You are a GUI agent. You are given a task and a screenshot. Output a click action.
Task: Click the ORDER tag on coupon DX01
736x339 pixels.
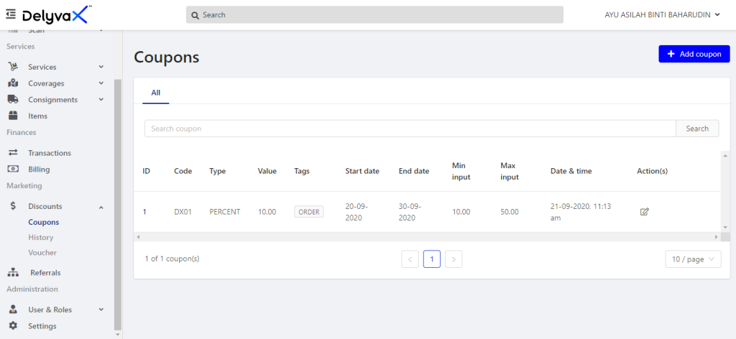click(309, 212)
